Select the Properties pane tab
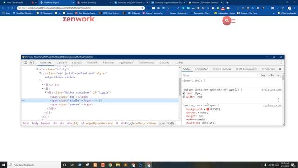The height and width of the screenshot is (168, 298). click(268, 69)
